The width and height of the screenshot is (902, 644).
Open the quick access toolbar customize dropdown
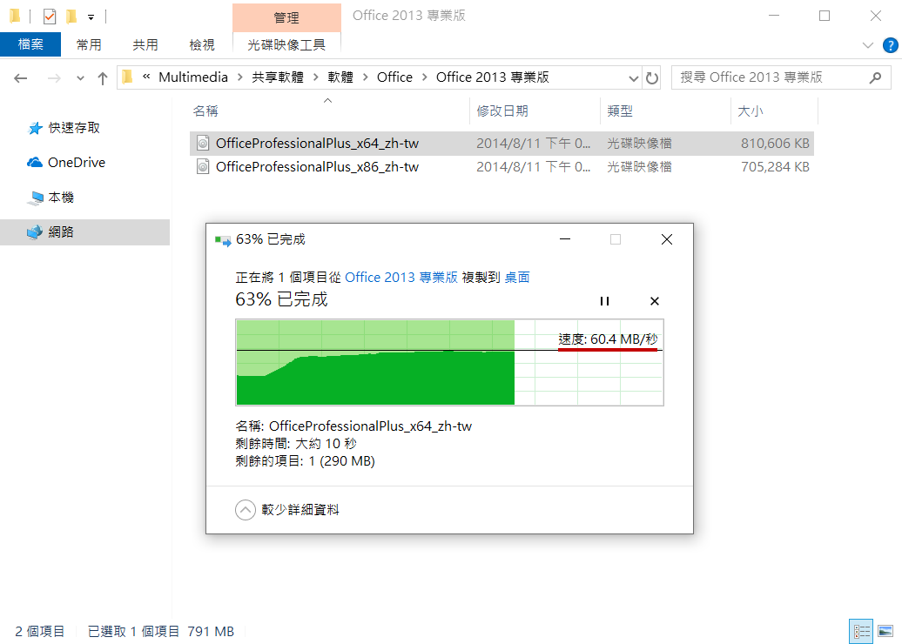(91, 17)
